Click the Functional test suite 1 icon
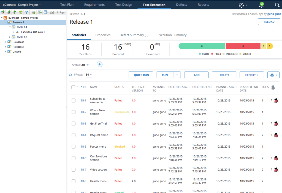282x193 pixels. pyautogui.click(x=17, y=32)
